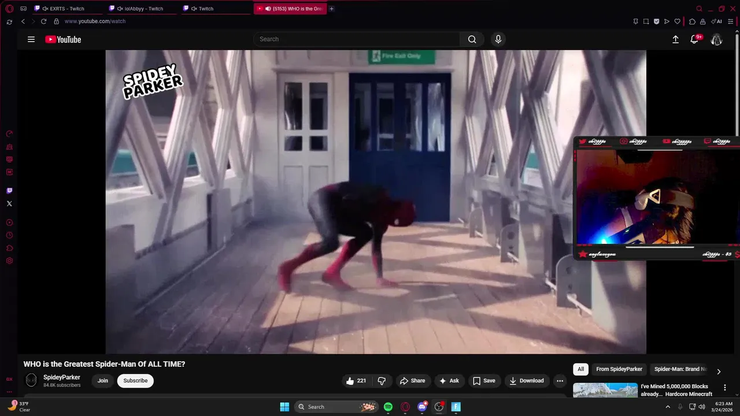The width and height of the screenshot is (740, 416).
Task: Open Spotify from the Windows taskbar
Action: [x=388, y=407]
